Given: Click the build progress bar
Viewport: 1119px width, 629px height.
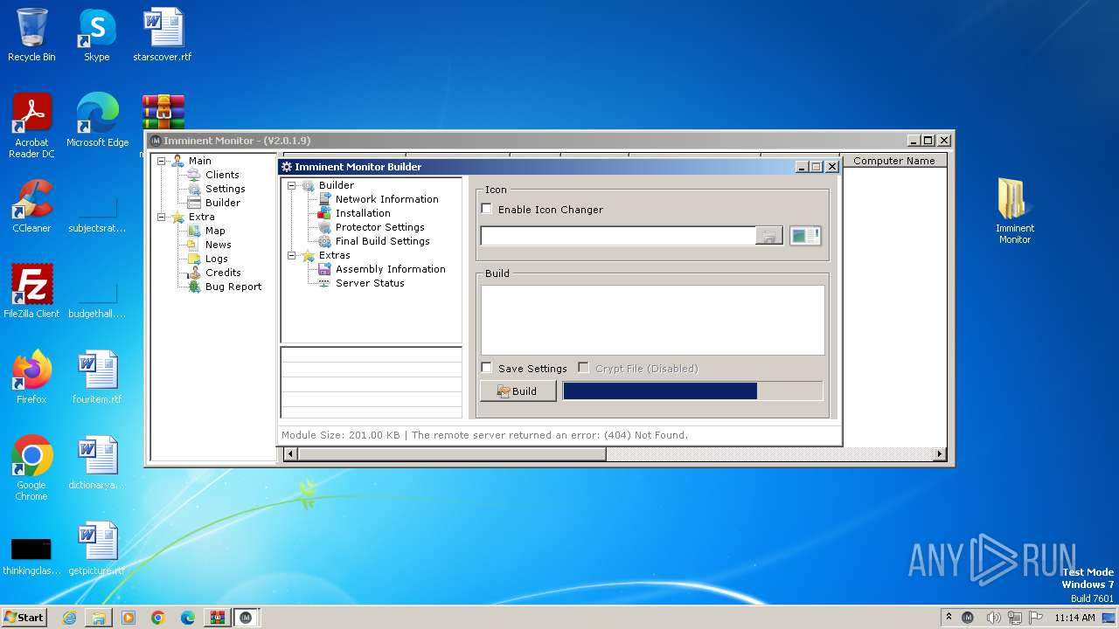Looking at the screenshot, I should pos(692,391).
